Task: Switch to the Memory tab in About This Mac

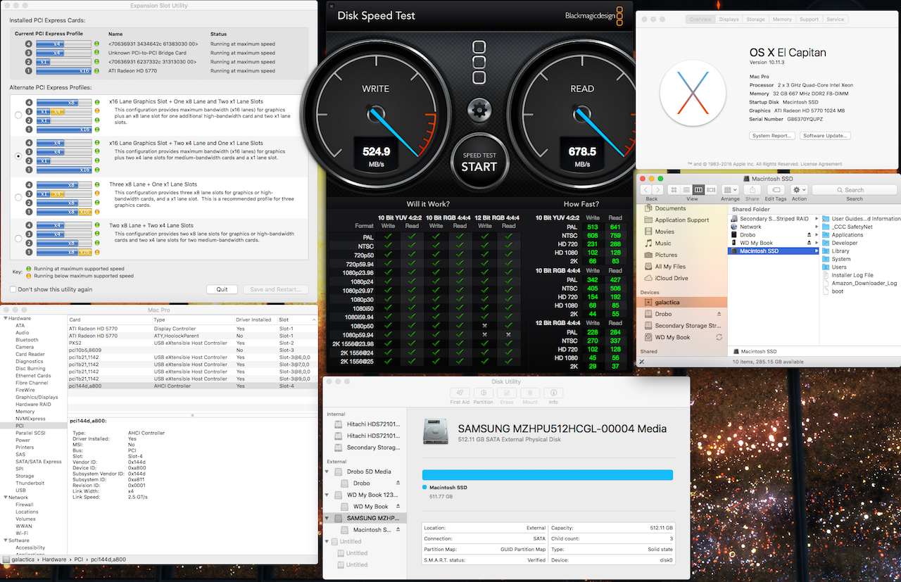Action: pos(782,20)
